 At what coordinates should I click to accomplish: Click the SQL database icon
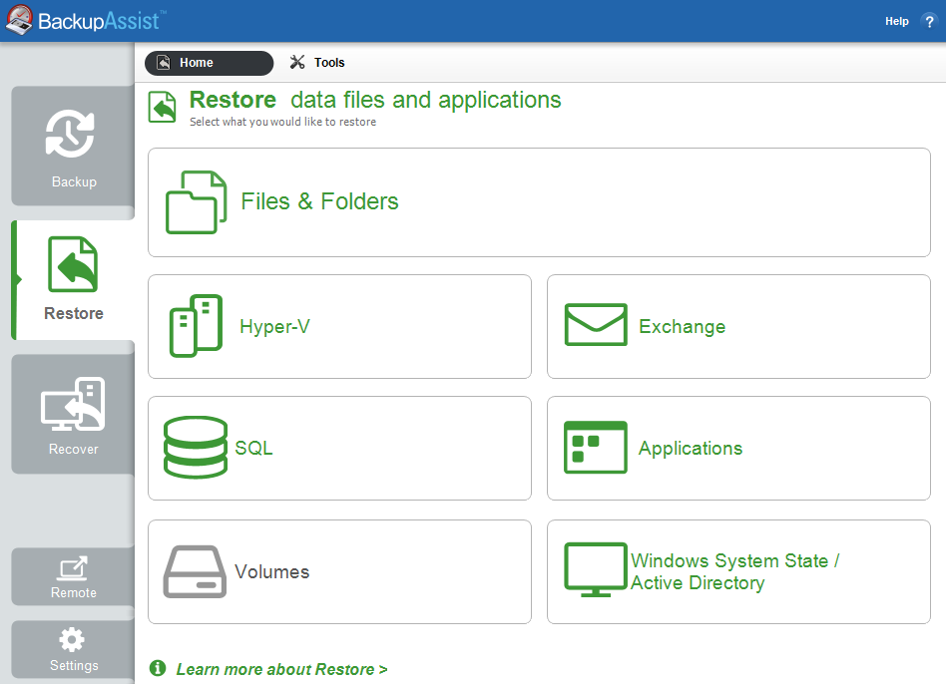click(x=196, y=447)
